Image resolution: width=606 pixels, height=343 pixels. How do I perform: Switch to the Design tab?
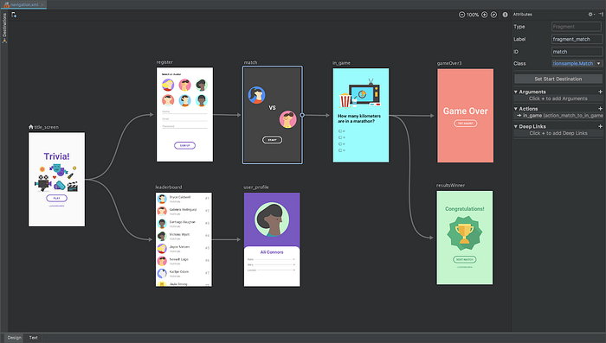click(x=15, y=338)
